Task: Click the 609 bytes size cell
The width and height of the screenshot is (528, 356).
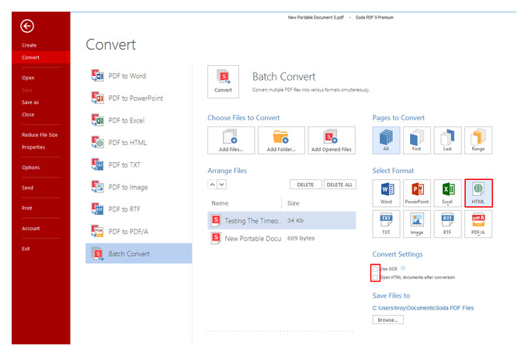Action: coord(300,238)
